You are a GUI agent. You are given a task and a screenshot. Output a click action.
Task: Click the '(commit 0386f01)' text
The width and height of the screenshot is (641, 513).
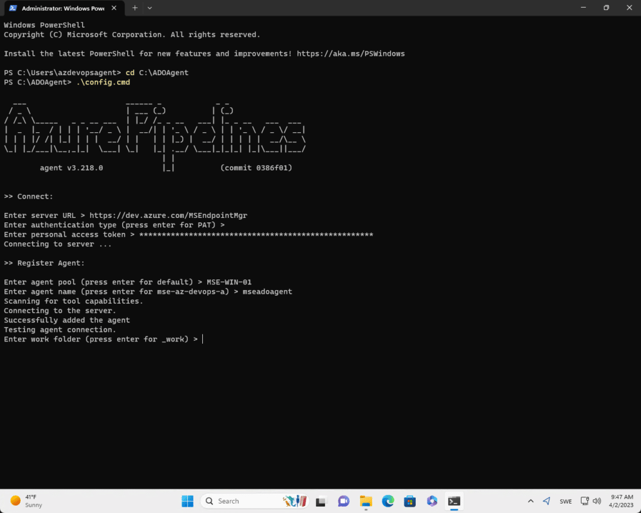[256, 168]
